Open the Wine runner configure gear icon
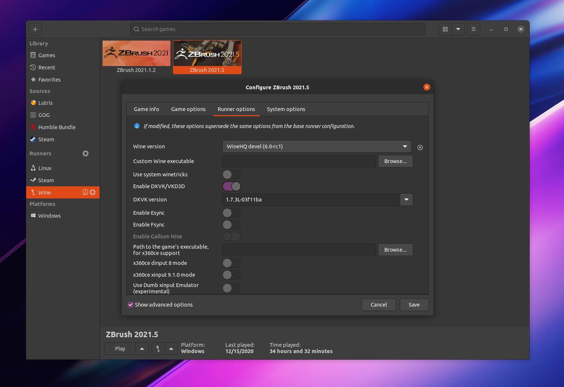This screenshot has height=387, width=564. click(93, 192)
